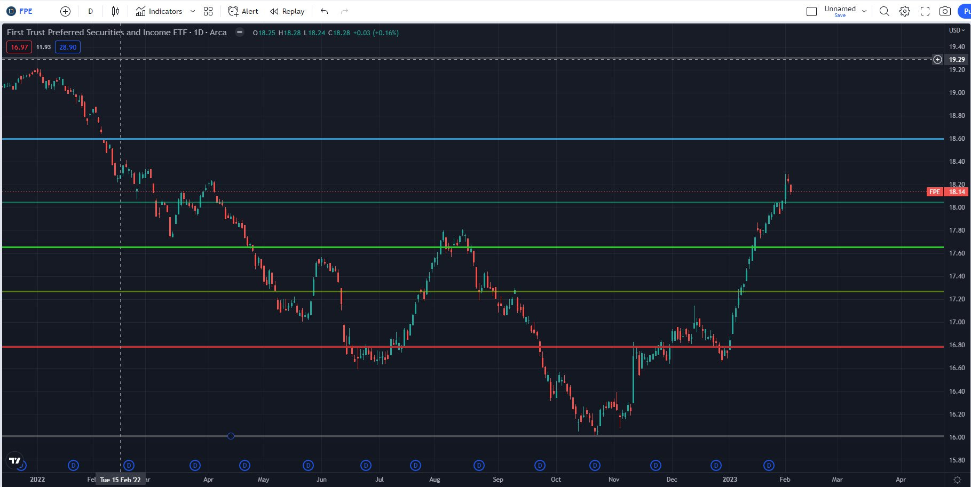Click the plus button beside 19.29 price
The image size is (971, 487).
937,59
